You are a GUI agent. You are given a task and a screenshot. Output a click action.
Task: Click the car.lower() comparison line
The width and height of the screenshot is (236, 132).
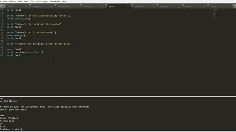tap(25, 52)
